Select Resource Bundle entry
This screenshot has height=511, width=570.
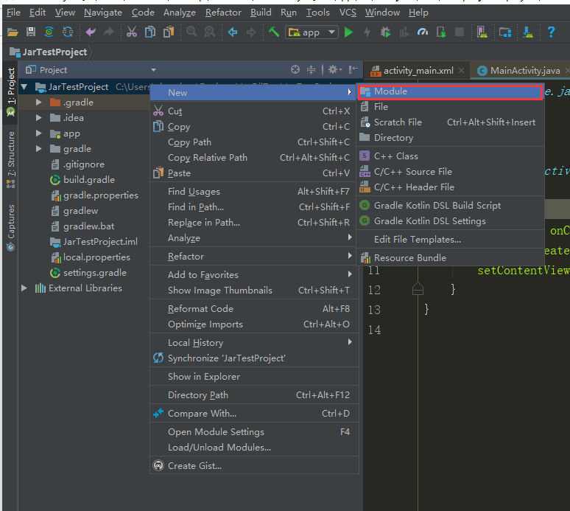pos(451,257)
